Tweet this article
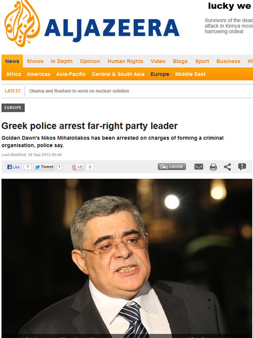Image resolution: width=253 pixels, height=338 pixels. click(44, 167)
